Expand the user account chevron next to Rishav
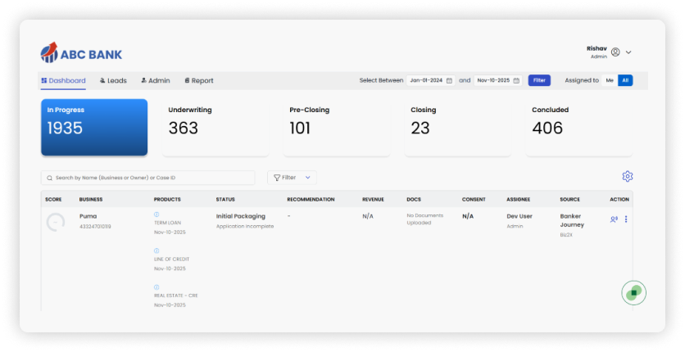 click(x=628, y=52)
